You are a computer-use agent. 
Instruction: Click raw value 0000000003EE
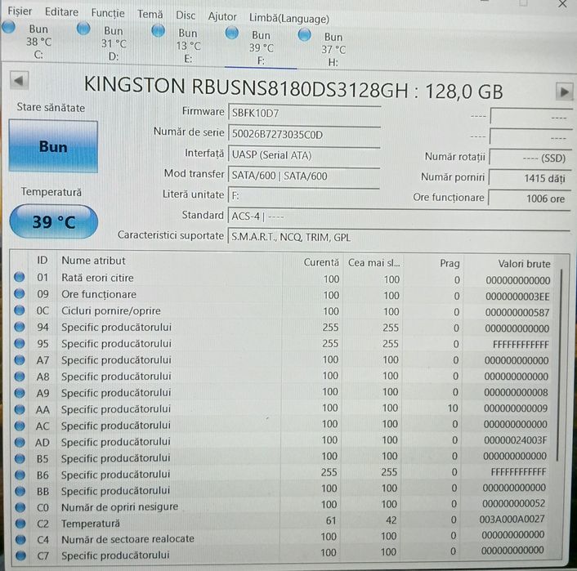(x=517, y=297)
